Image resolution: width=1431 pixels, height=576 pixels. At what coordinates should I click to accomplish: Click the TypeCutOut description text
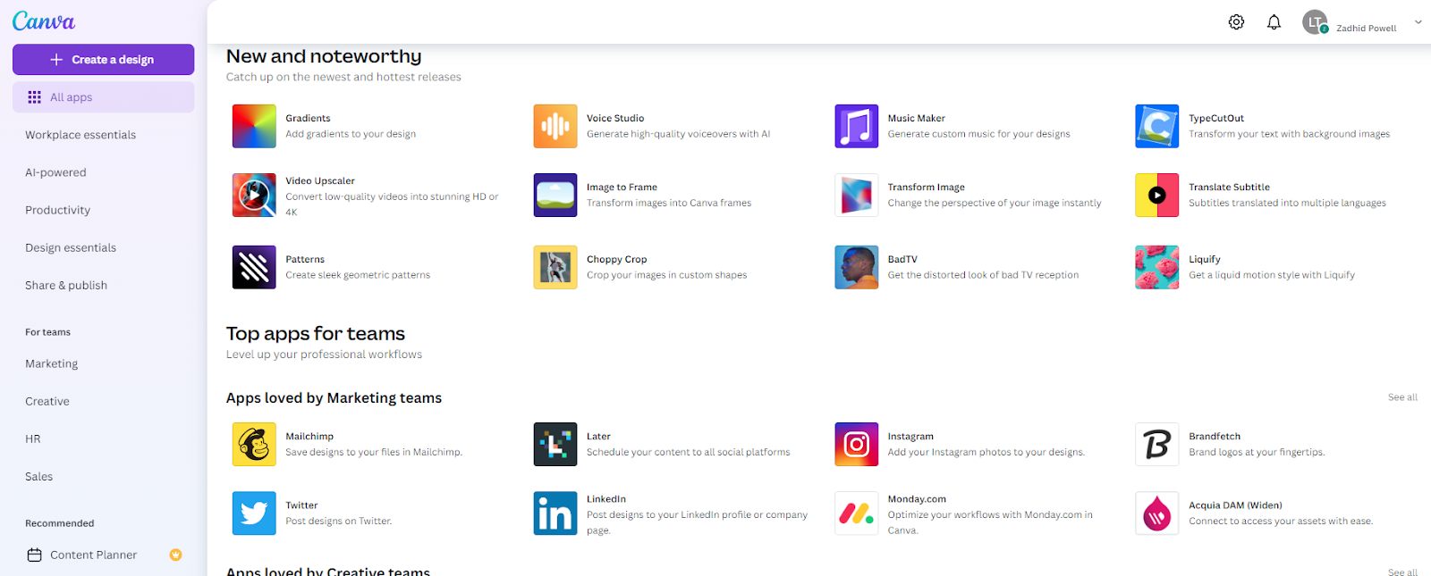pos(1289,134)
